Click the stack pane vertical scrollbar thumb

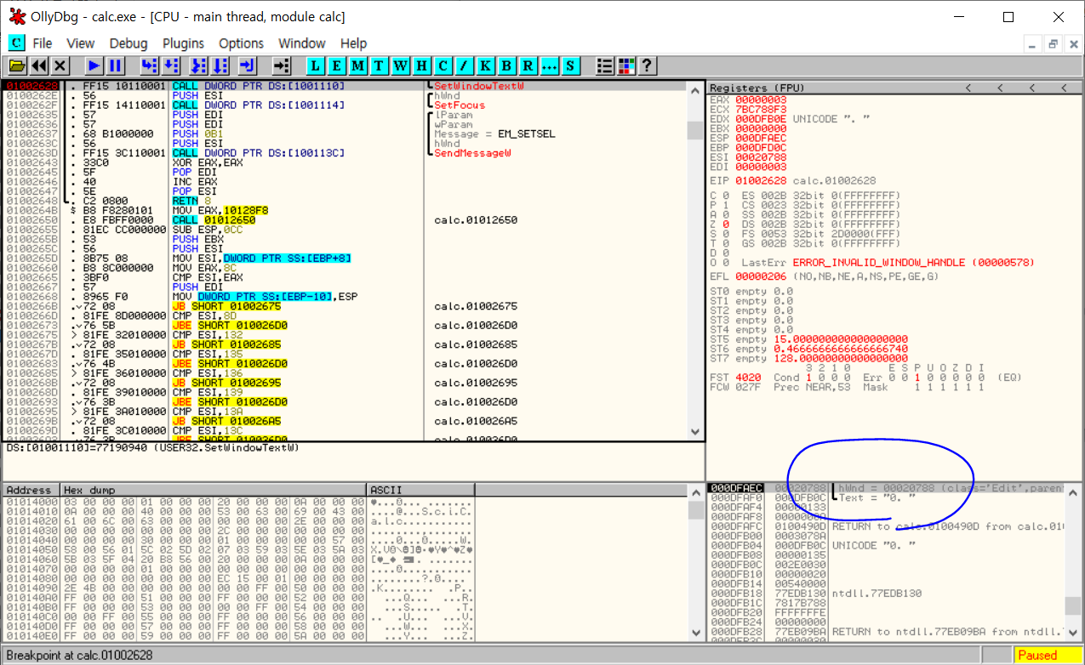[1074, 605]
